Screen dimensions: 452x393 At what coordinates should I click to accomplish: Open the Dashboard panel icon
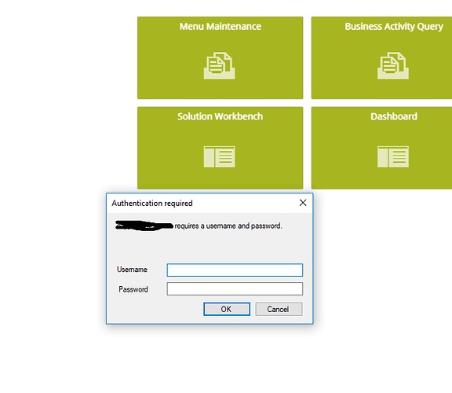point(393,156)
